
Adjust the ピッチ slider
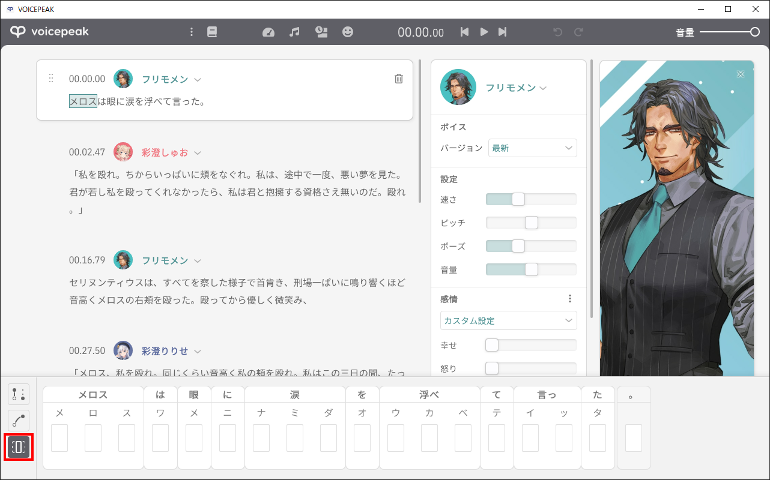tap(531, 223)
